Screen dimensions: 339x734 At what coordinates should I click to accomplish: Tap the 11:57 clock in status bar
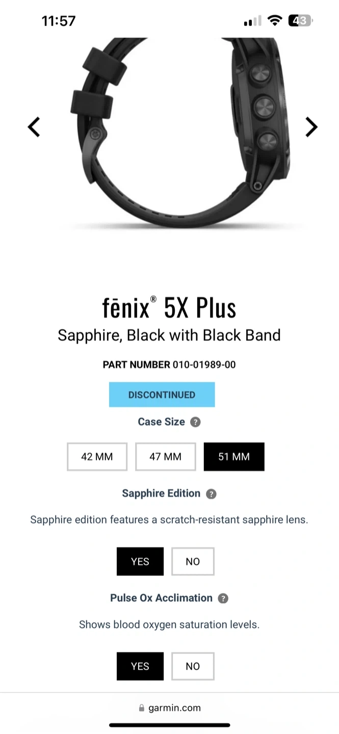tap(59, 21)
